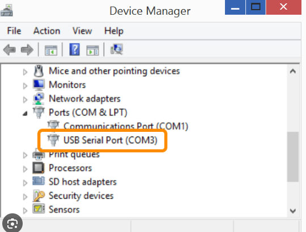
Task: Select the Security devices key icon
Action: pos(39,196)
